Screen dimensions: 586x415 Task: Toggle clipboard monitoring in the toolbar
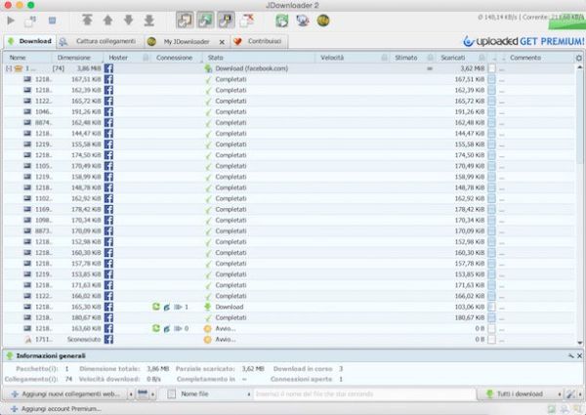click(183, 20)
